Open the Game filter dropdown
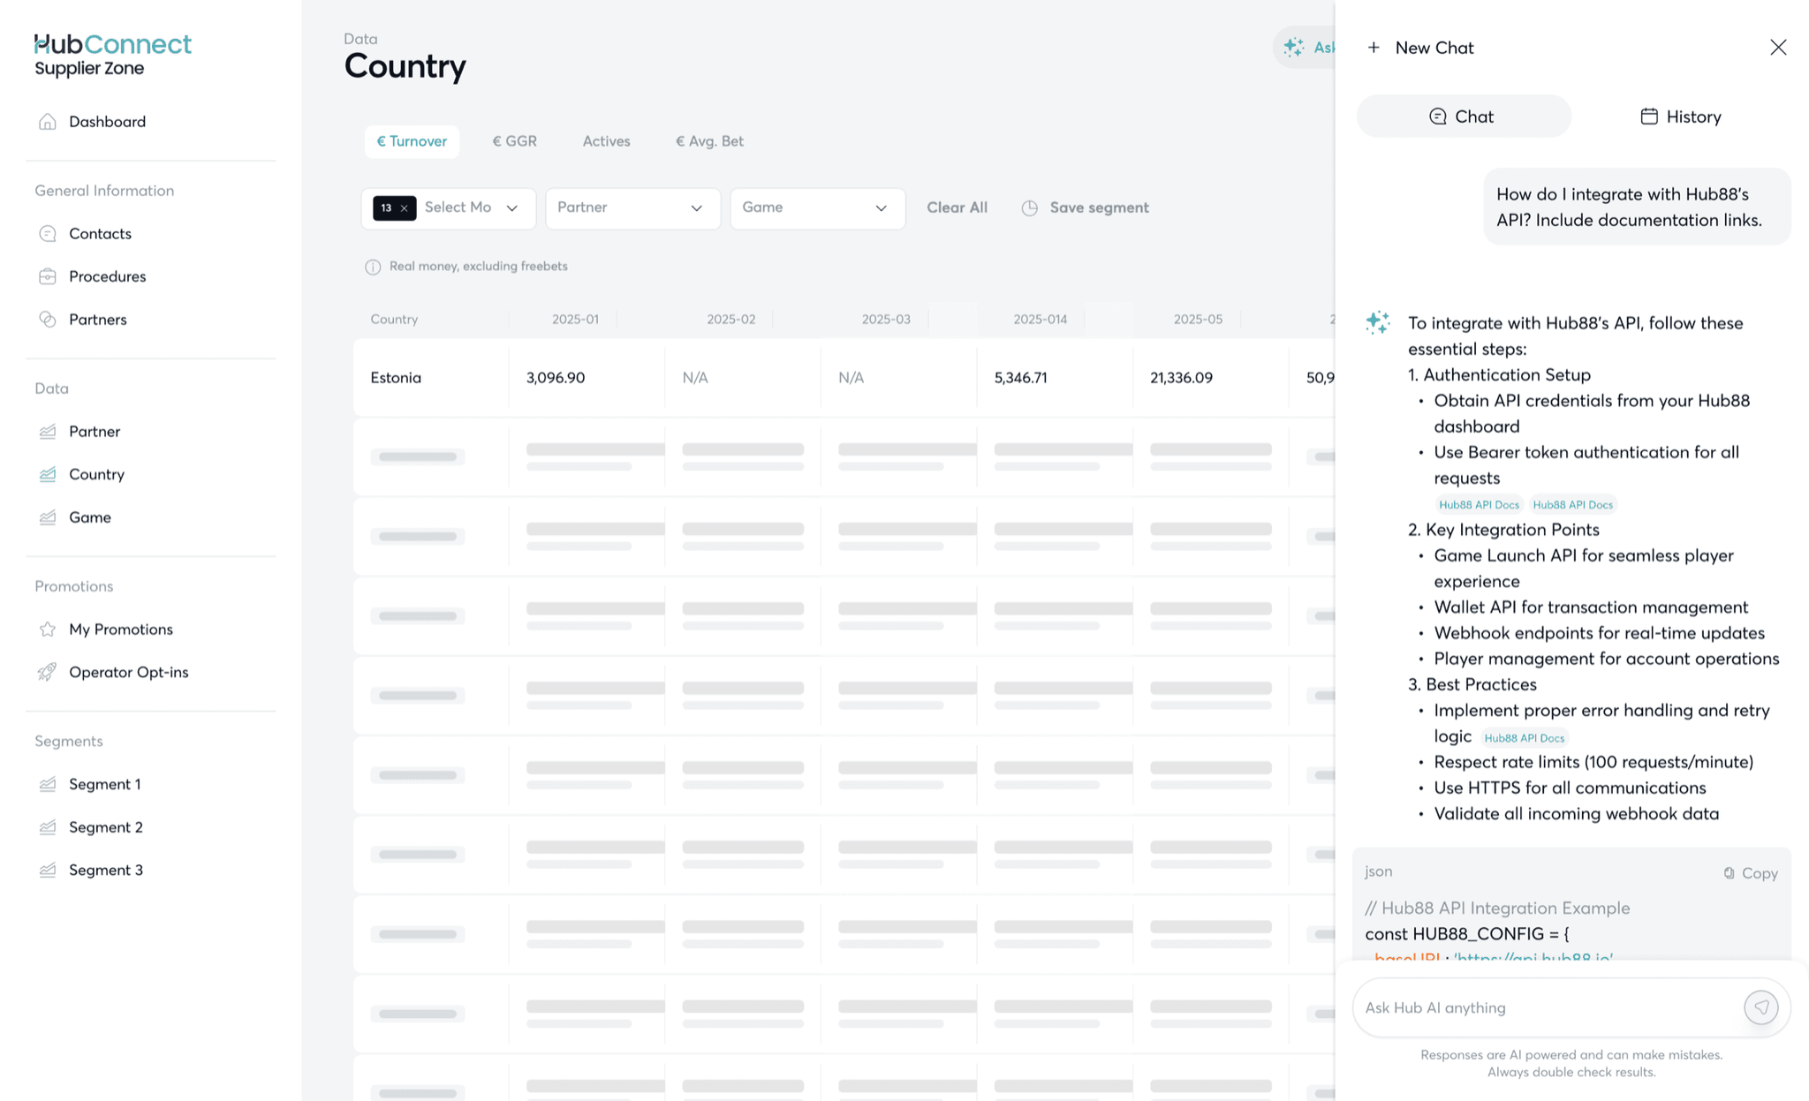The image size is (1809, 1101). point(817,208)
